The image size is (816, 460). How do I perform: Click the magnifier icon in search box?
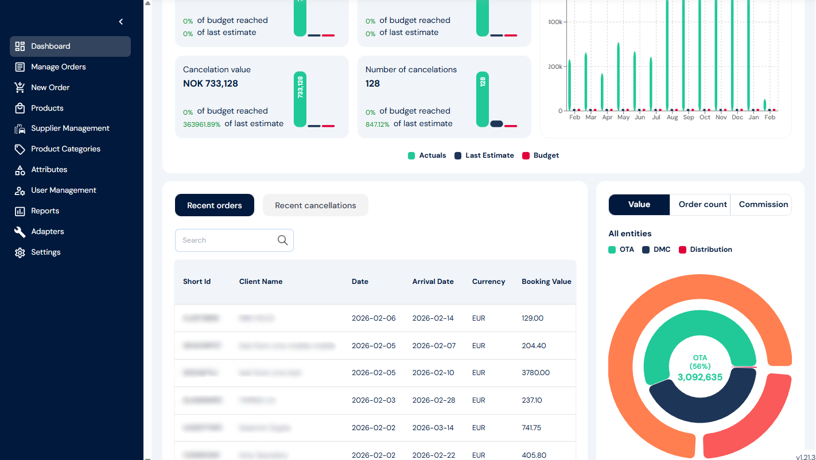tap(282, 240)
